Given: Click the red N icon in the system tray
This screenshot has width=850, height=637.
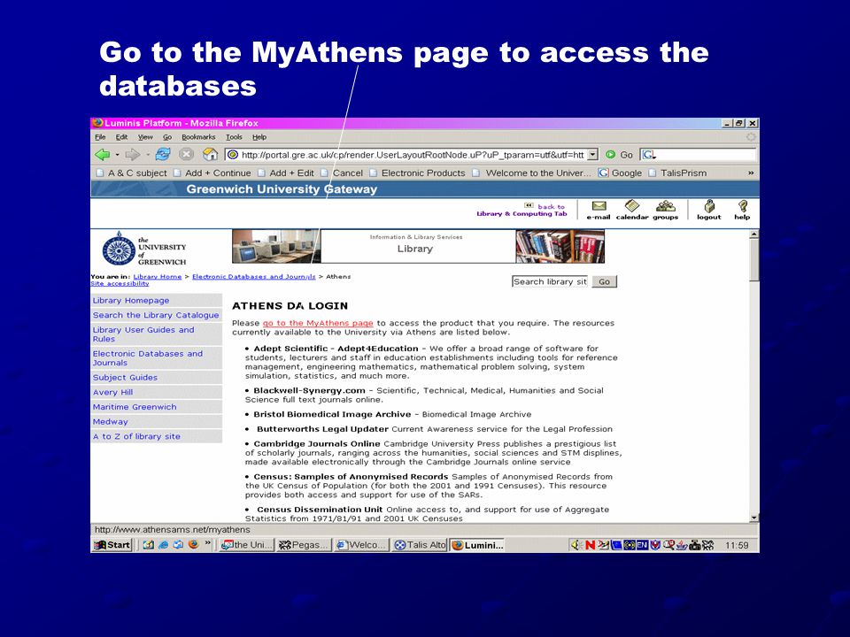Looking at the screenshot, I should point(591,545).
